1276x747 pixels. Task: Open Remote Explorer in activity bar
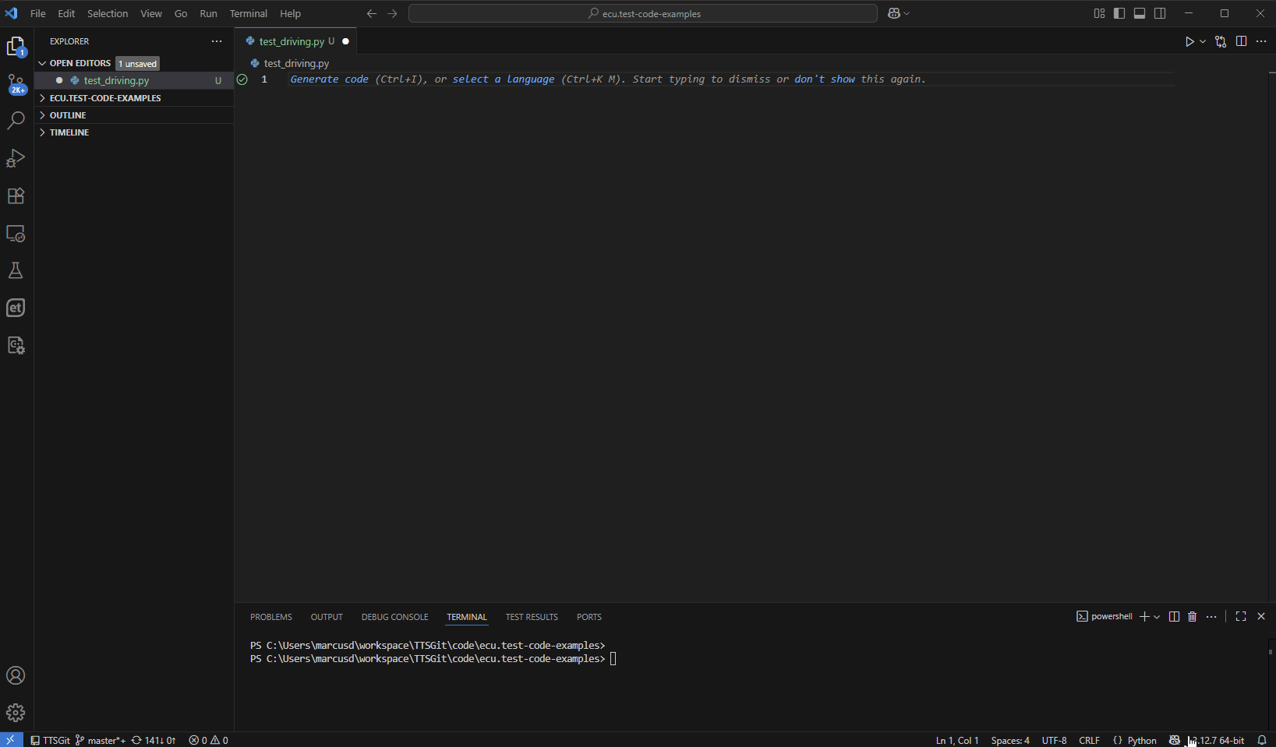16,233
